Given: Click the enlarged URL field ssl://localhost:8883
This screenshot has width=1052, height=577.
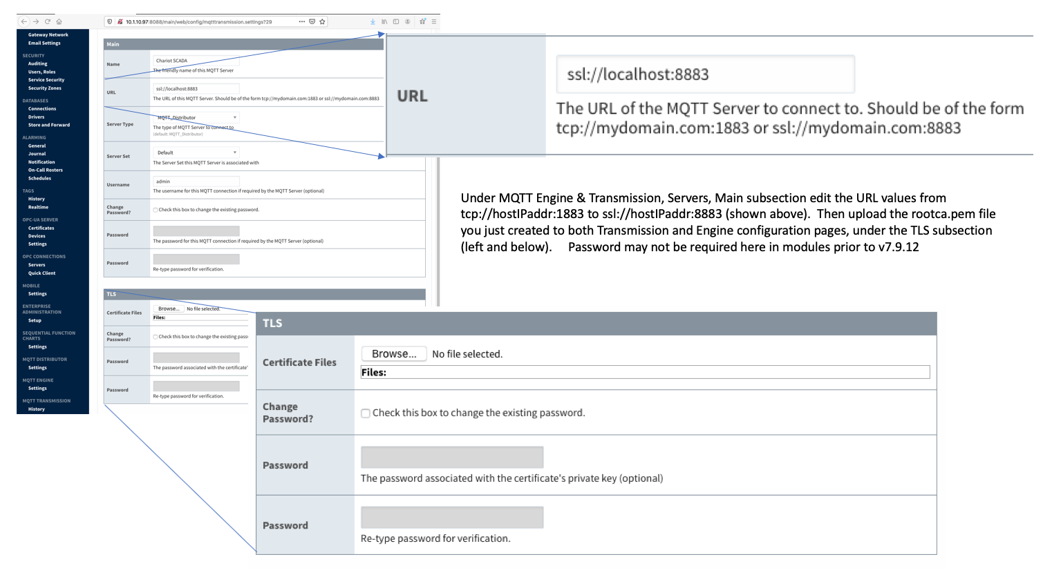Looking at the screenshot, I should 706,74.
